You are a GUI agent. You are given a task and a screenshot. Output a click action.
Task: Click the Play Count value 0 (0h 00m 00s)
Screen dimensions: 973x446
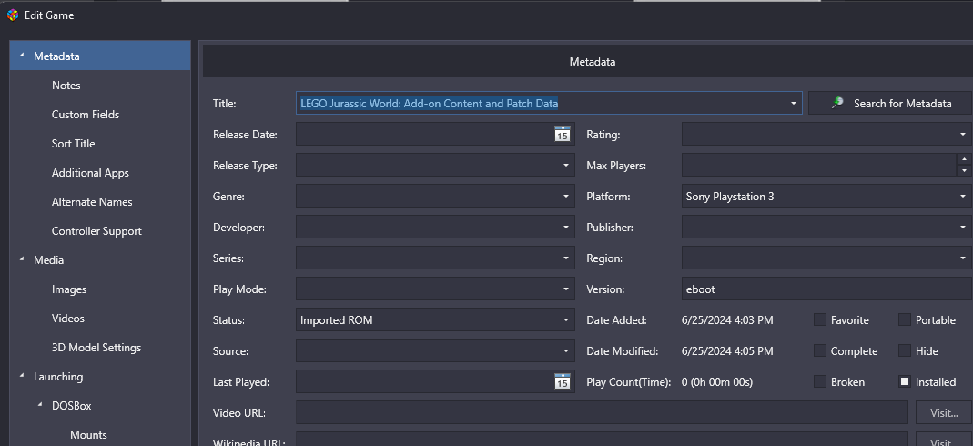tap(716, 382)
